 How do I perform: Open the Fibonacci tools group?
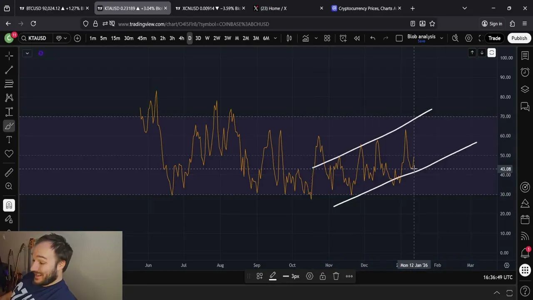click(9, 84)
